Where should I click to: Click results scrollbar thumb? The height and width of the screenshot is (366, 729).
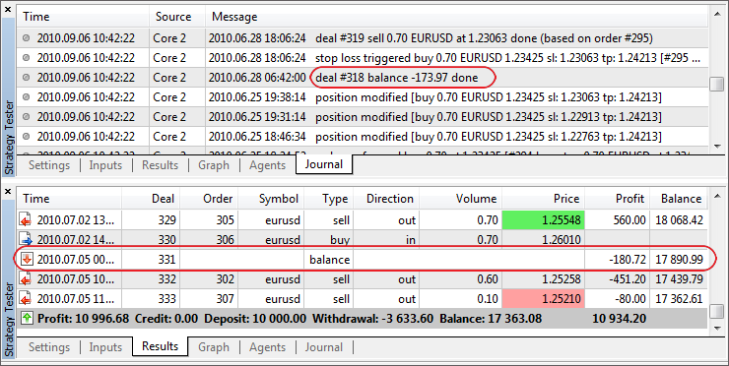[717, 312]
